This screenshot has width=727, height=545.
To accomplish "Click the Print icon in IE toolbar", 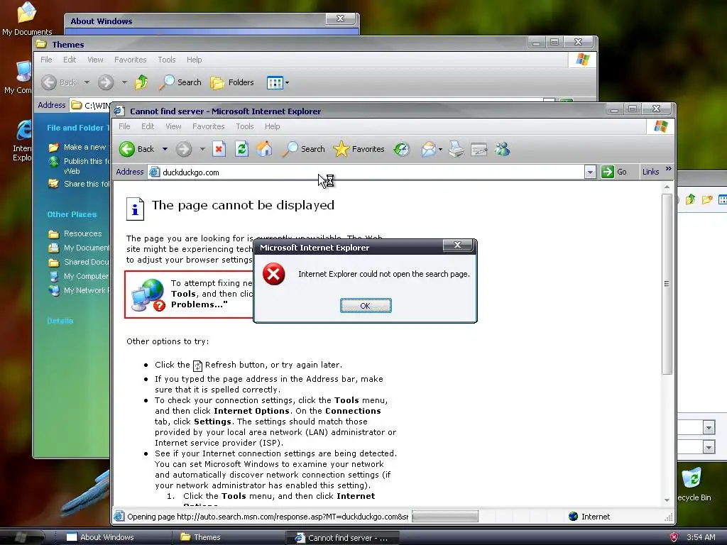I will [x=457, y=149].
